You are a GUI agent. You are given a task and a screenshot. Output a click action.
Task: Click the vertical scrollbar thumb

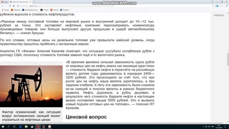tap(228, 59)
